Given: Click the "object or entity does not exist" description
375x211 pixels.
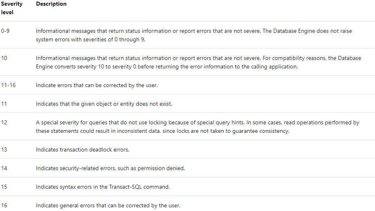Looking at the screenshot, I should [104, 104].
